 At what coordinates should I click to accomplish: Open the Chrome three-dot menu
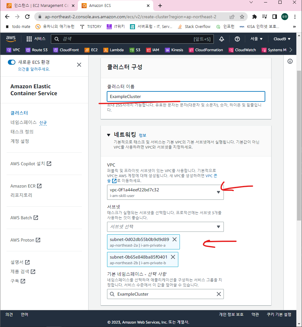point(295,17)
